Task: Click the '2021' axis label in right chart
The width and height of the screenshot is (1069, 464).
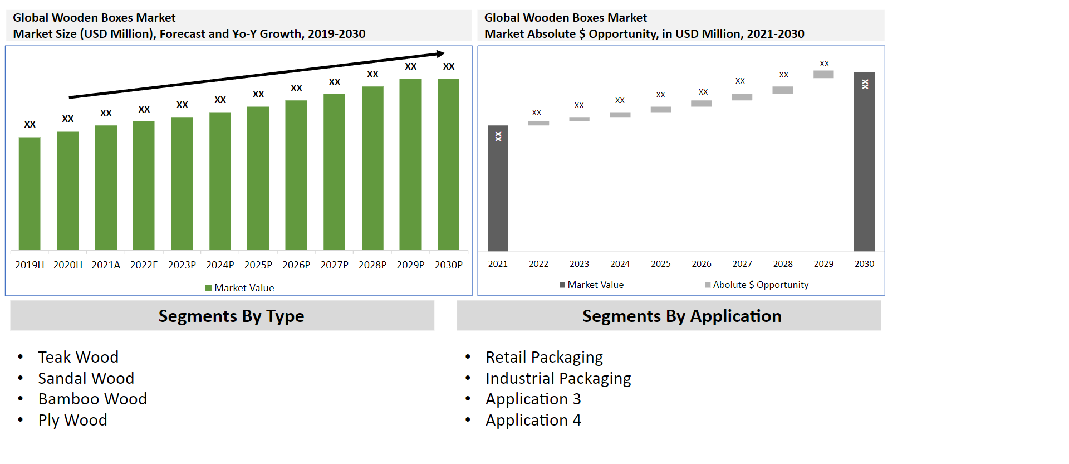Action: (498, 264)
